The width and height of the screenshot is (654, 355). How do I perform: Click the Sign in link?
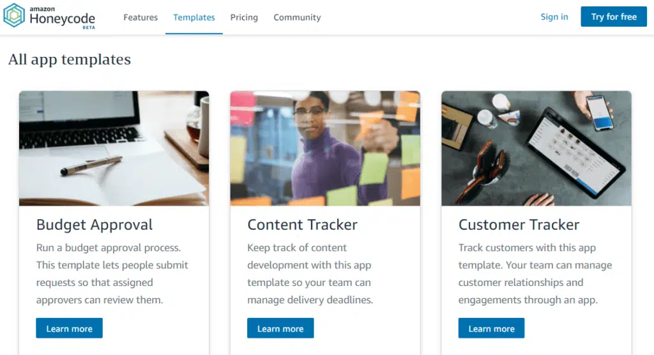[x=554, y=17]
